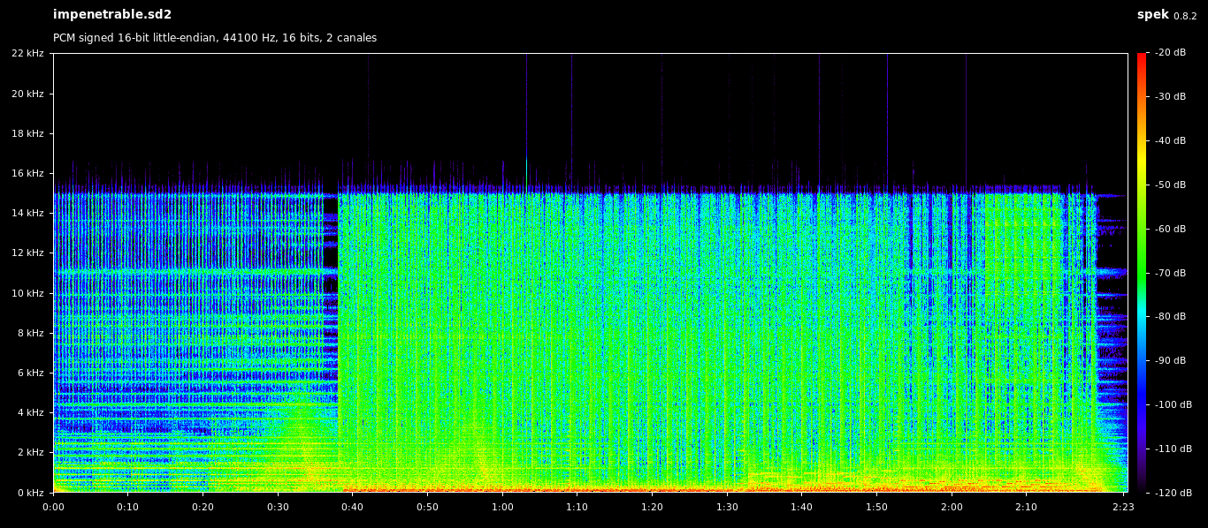Screen dimensions: 1208x528
Task: Click the 2:00 time label
Action: (952, 508)
